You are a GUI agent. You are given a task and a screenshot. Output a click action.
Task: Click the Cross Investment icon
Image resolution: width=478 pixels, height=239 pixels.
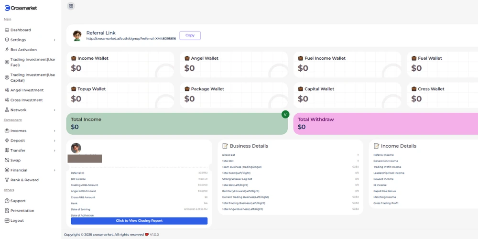[7, 100]
